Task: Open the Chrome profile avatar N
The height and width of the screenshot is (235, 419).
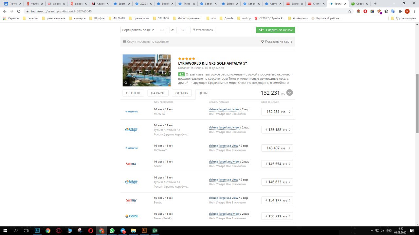Action: tap(407, 11)
